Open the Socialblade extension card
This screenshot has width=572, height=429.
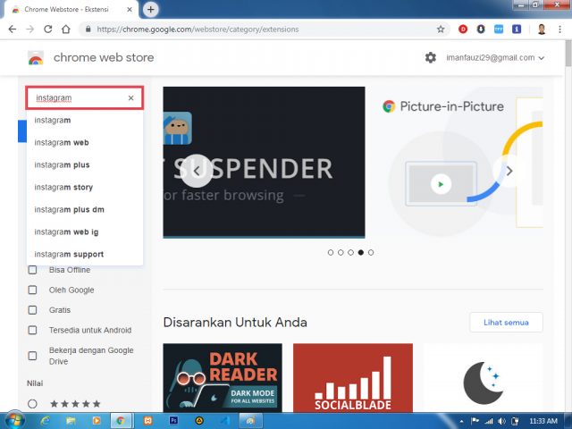click(353, 378)
